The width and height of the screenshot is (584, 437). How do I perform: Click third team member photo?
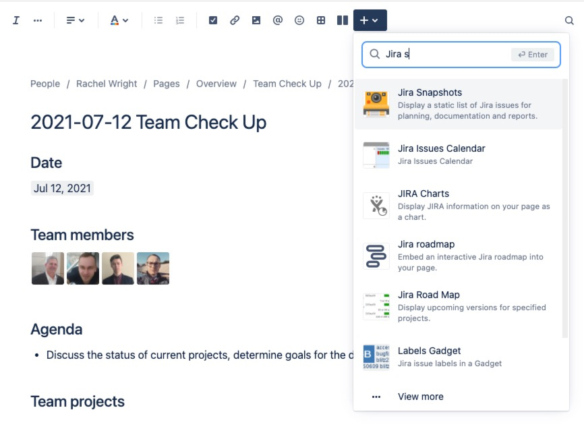(x=118, y=268)
